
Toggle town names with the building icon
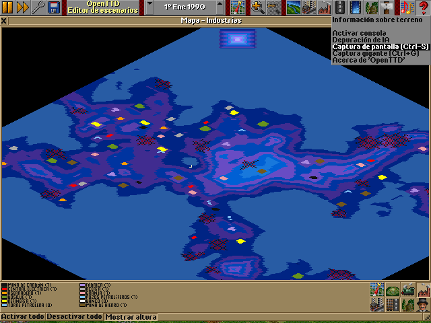(x=377, y=305)
